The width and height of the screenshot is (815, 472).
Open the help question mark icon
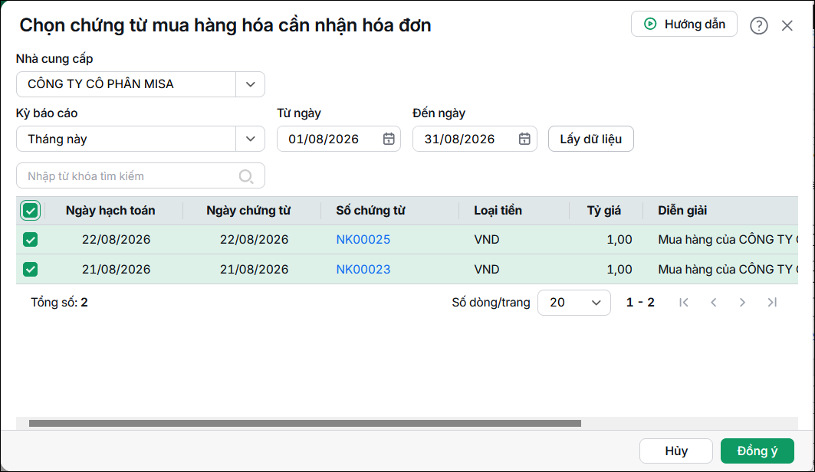(759, 25)
